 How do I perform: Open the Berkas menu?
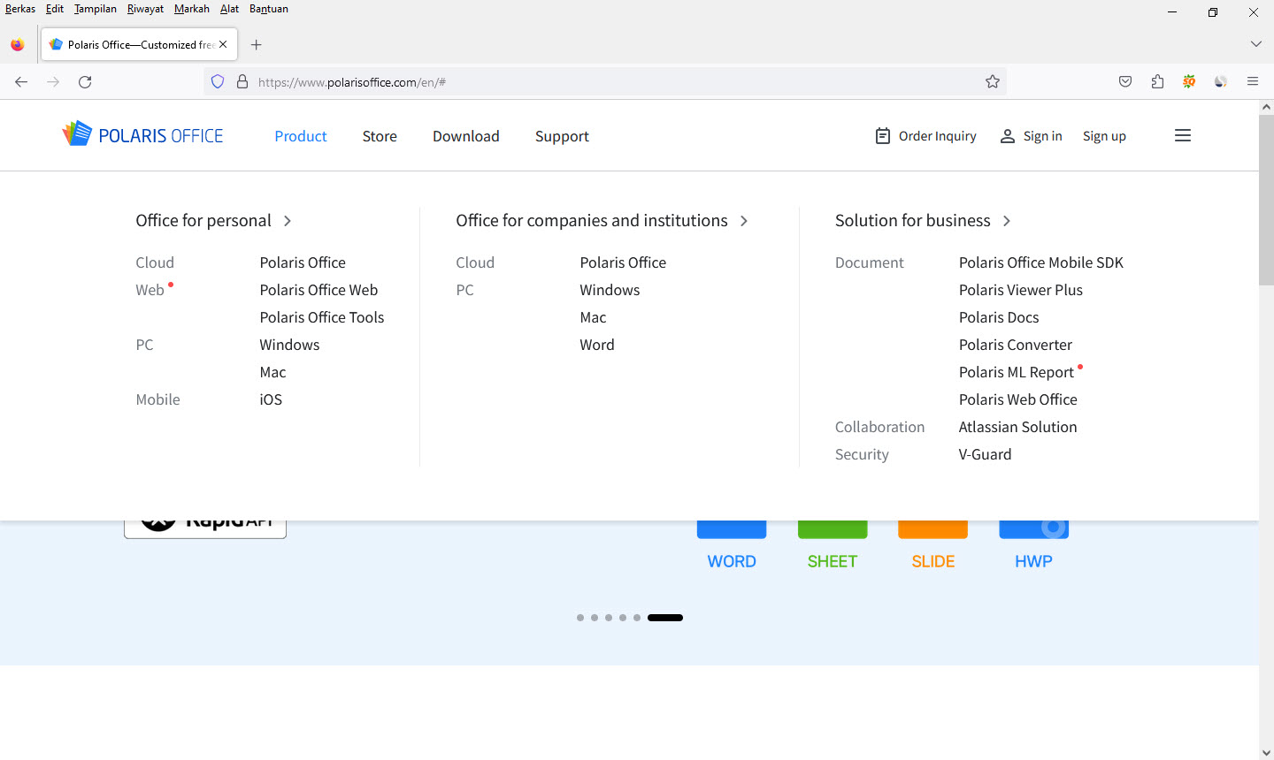20,9
